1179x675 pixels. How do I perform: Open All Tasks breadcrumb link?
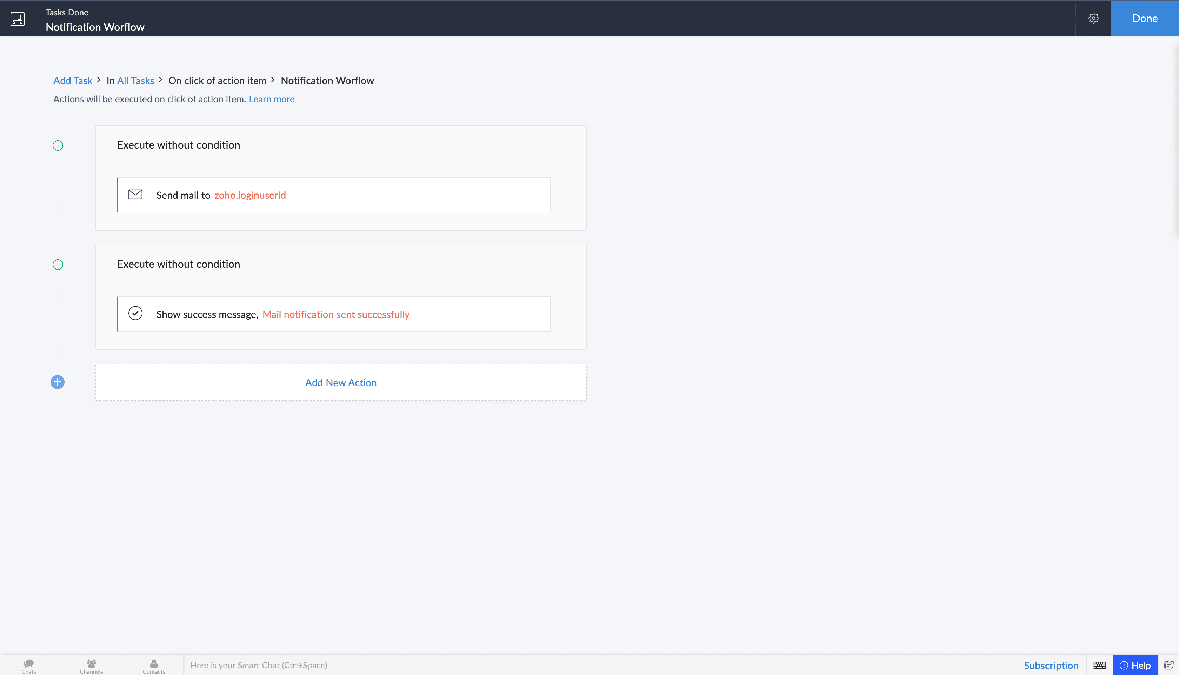click(x=135, y=81)
